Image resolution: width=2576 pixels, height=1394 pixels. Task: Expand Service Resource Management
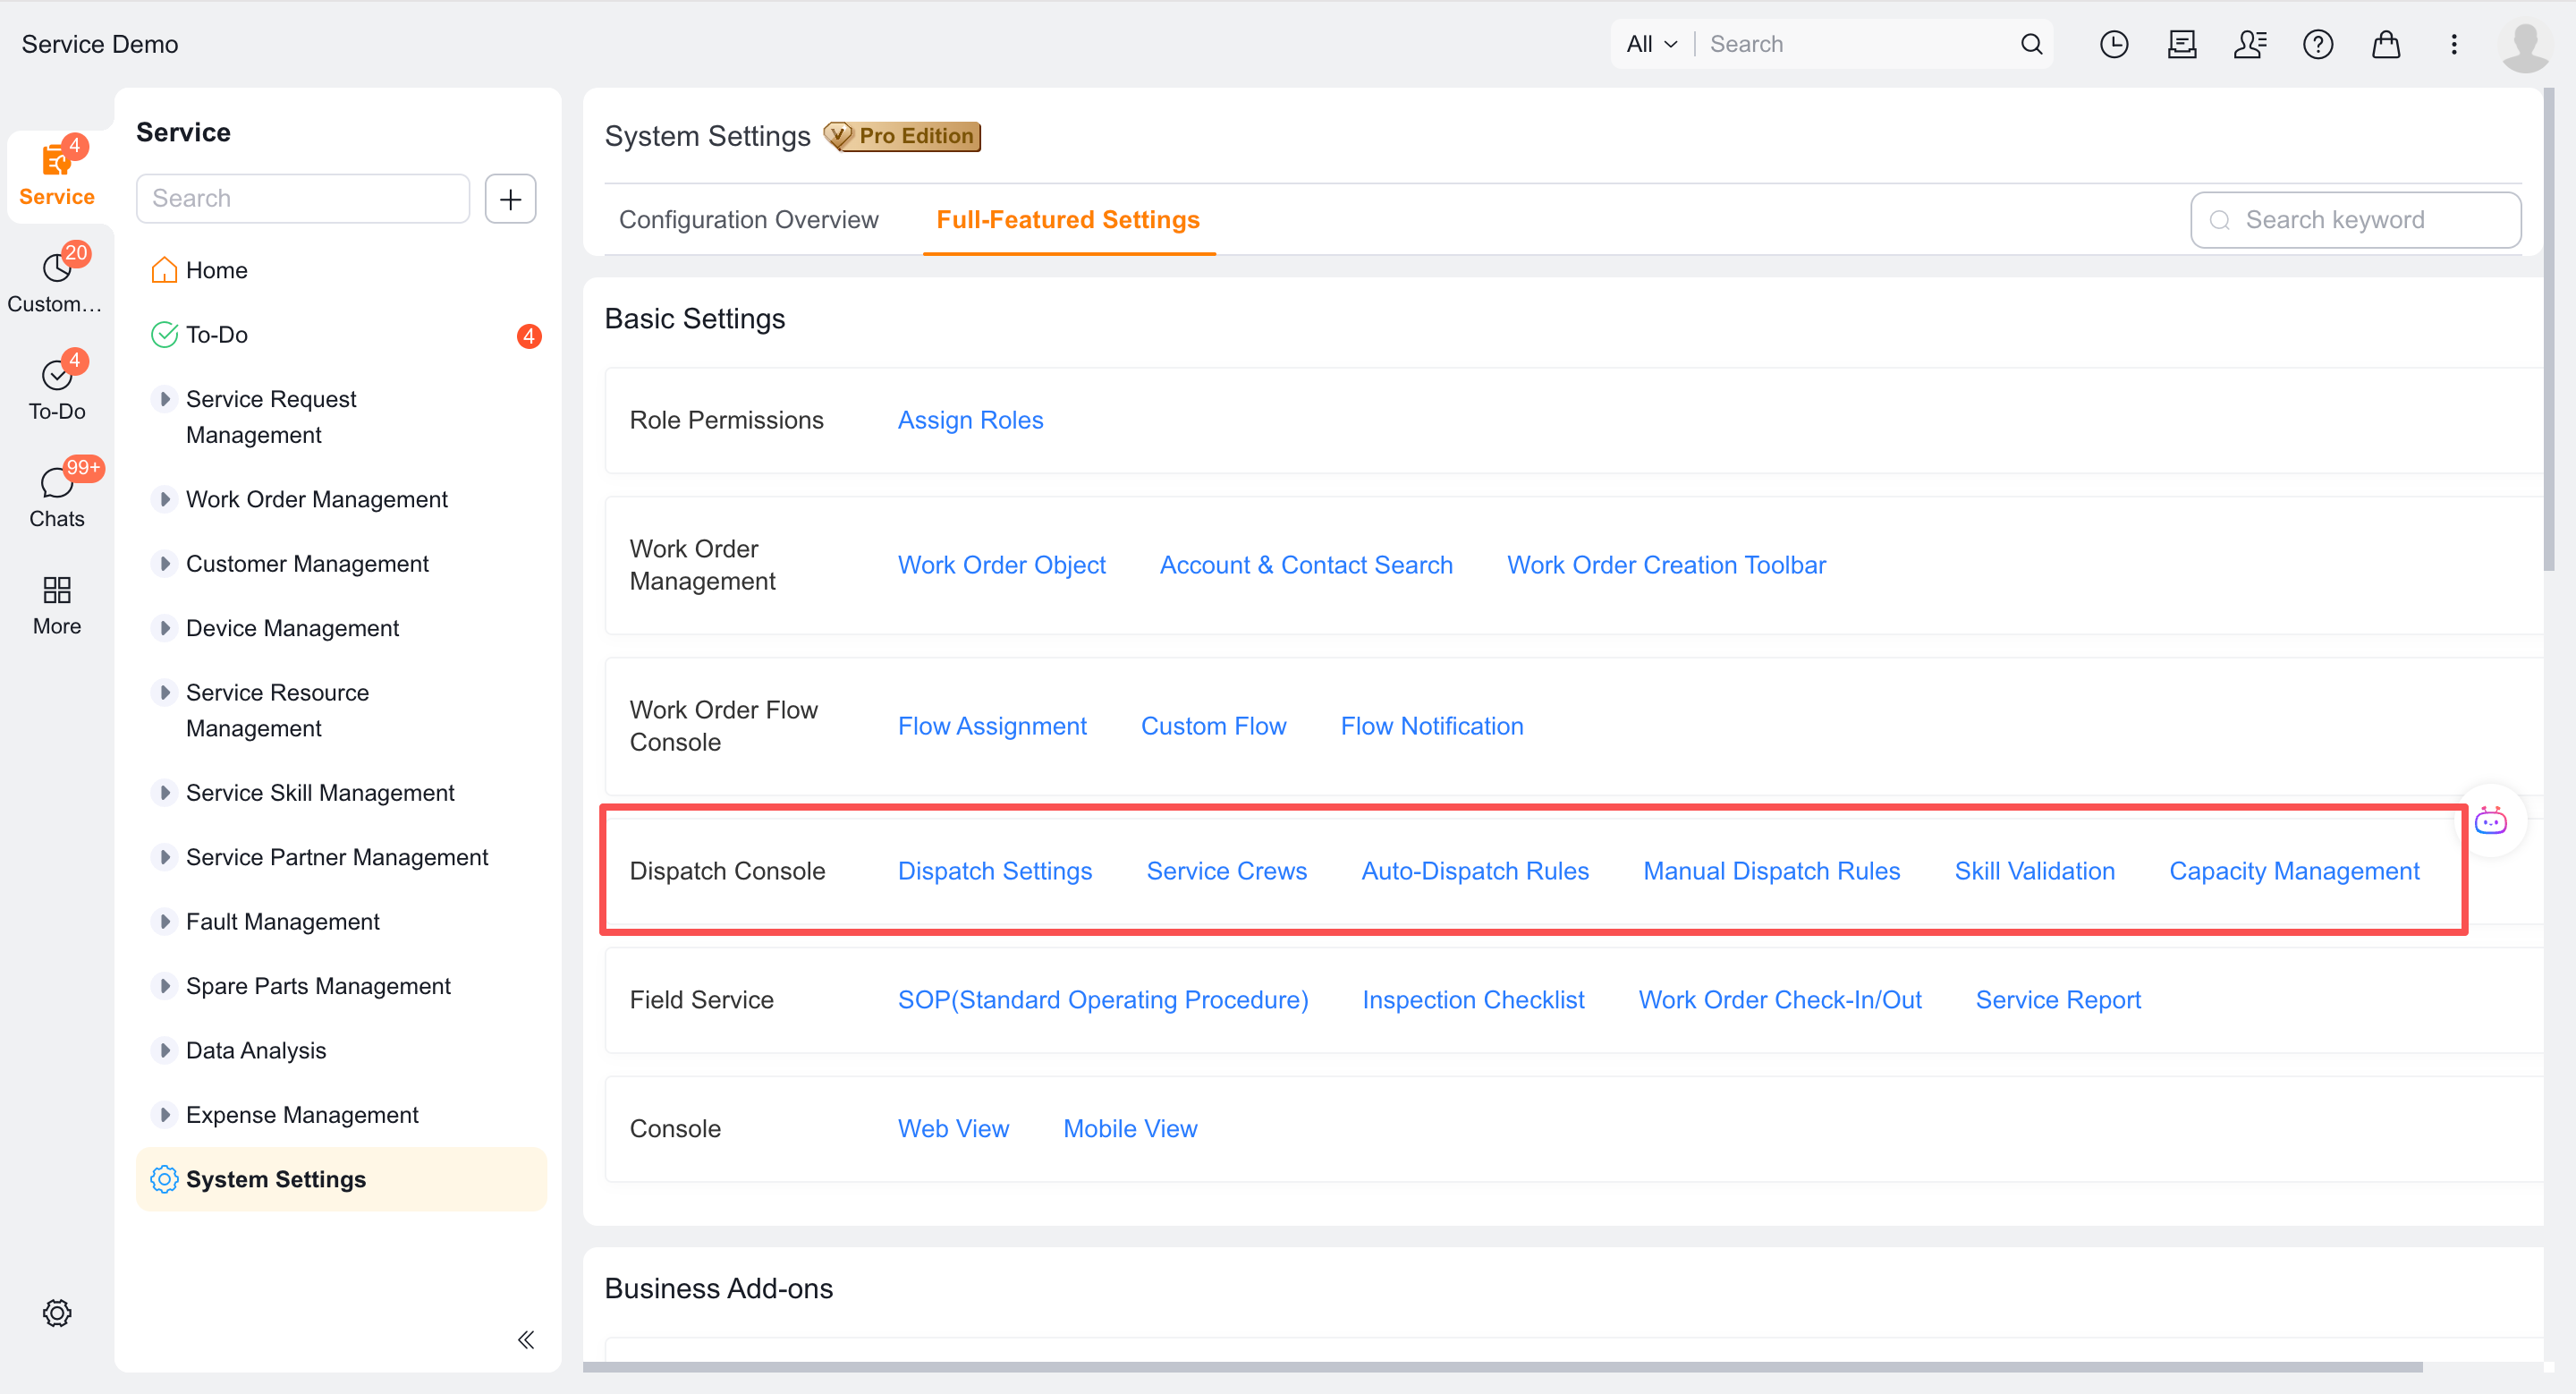(166, 692)
